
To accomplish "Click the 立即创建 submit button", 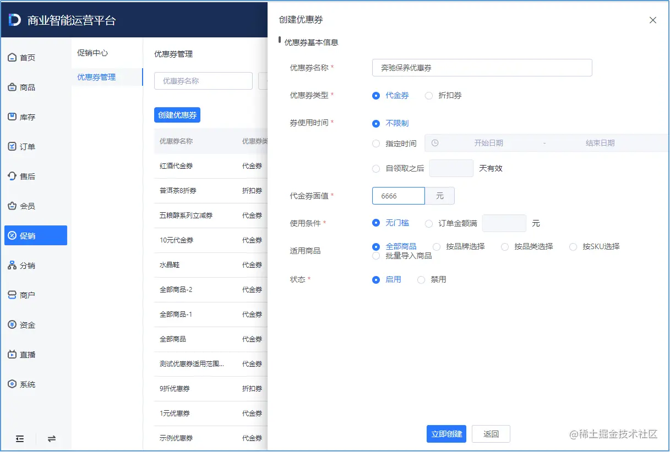I will 446,434.
